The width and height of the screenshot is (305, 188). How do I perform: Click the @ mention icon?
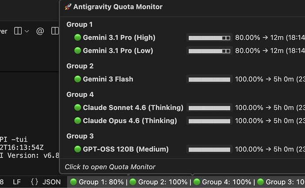point(40,31)
